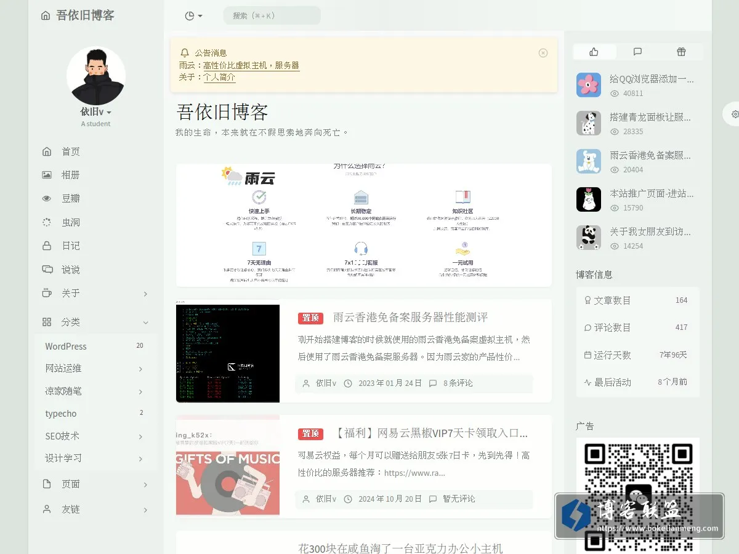Open the 相册 album page

click(x=71, y=175)
